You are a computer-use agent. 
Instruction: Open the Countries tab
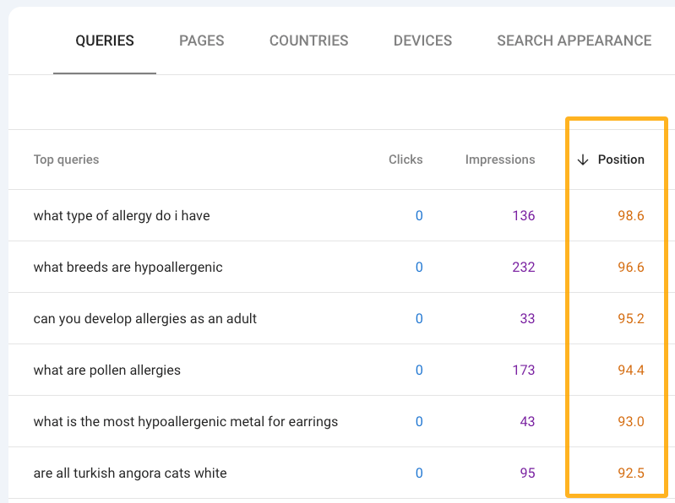[x=308, y=41]
